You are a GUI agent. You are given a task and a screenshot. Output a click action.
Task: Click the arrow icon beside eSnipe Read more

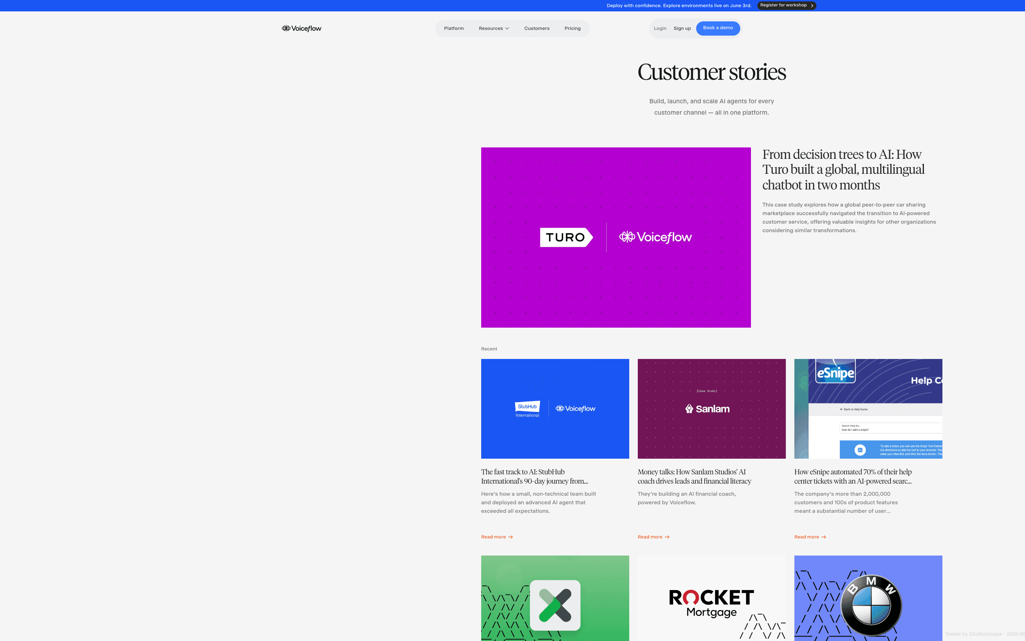[824, 537]
